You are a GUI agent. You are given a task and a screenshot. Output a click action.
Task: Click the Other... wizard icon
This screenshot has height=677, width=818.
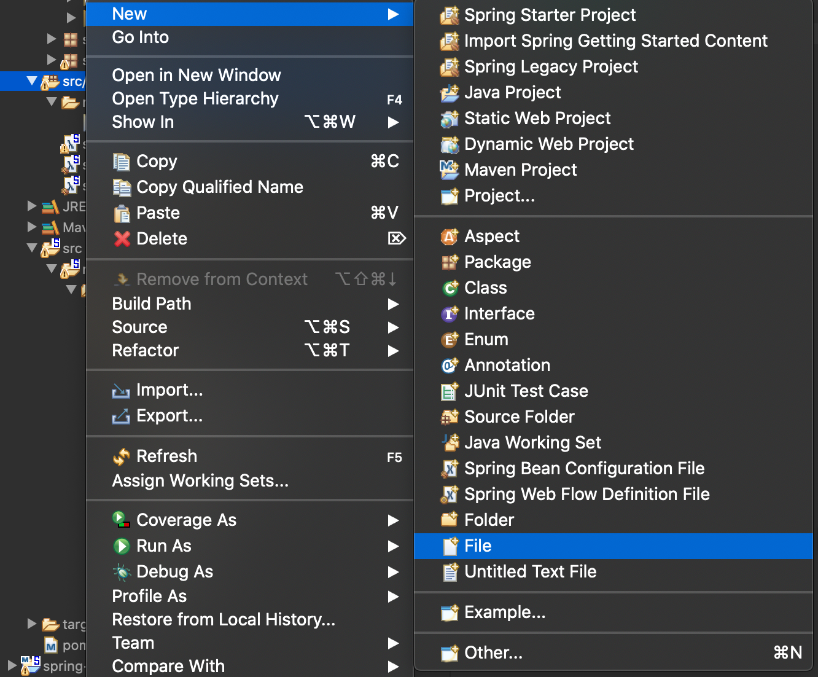(x=450, y=653)
